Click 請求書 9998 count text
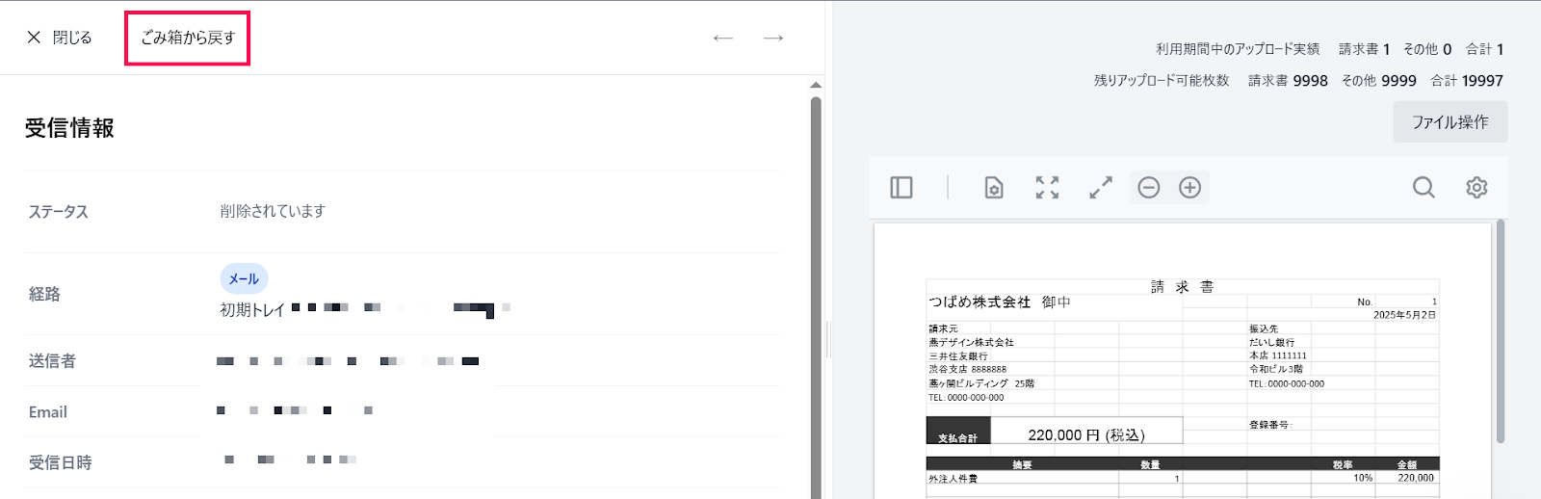1541x499 pixels. [x=1288, y=81]
